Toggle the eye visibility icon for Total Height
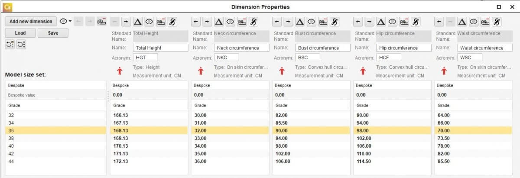This screenshot has width=520, height=178. [x=149, y=21]
